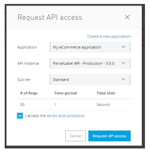
Task: Open the Create a new application link
Action: point(109,36)
